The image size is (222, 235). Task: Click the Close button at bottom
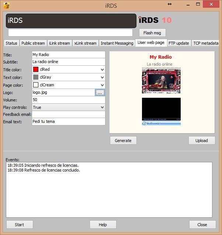(202, 225)
